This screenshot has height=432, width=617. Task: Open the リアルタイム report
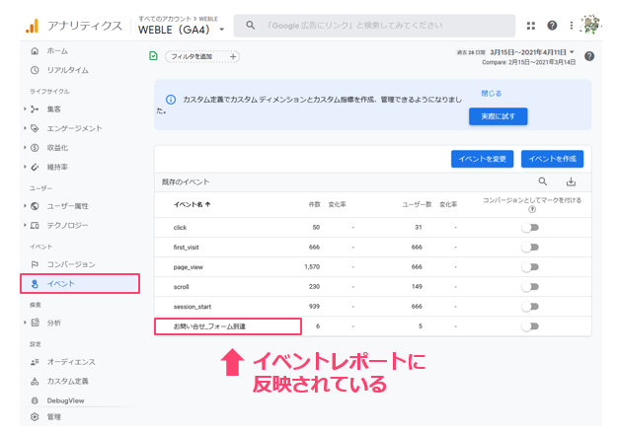68,70
